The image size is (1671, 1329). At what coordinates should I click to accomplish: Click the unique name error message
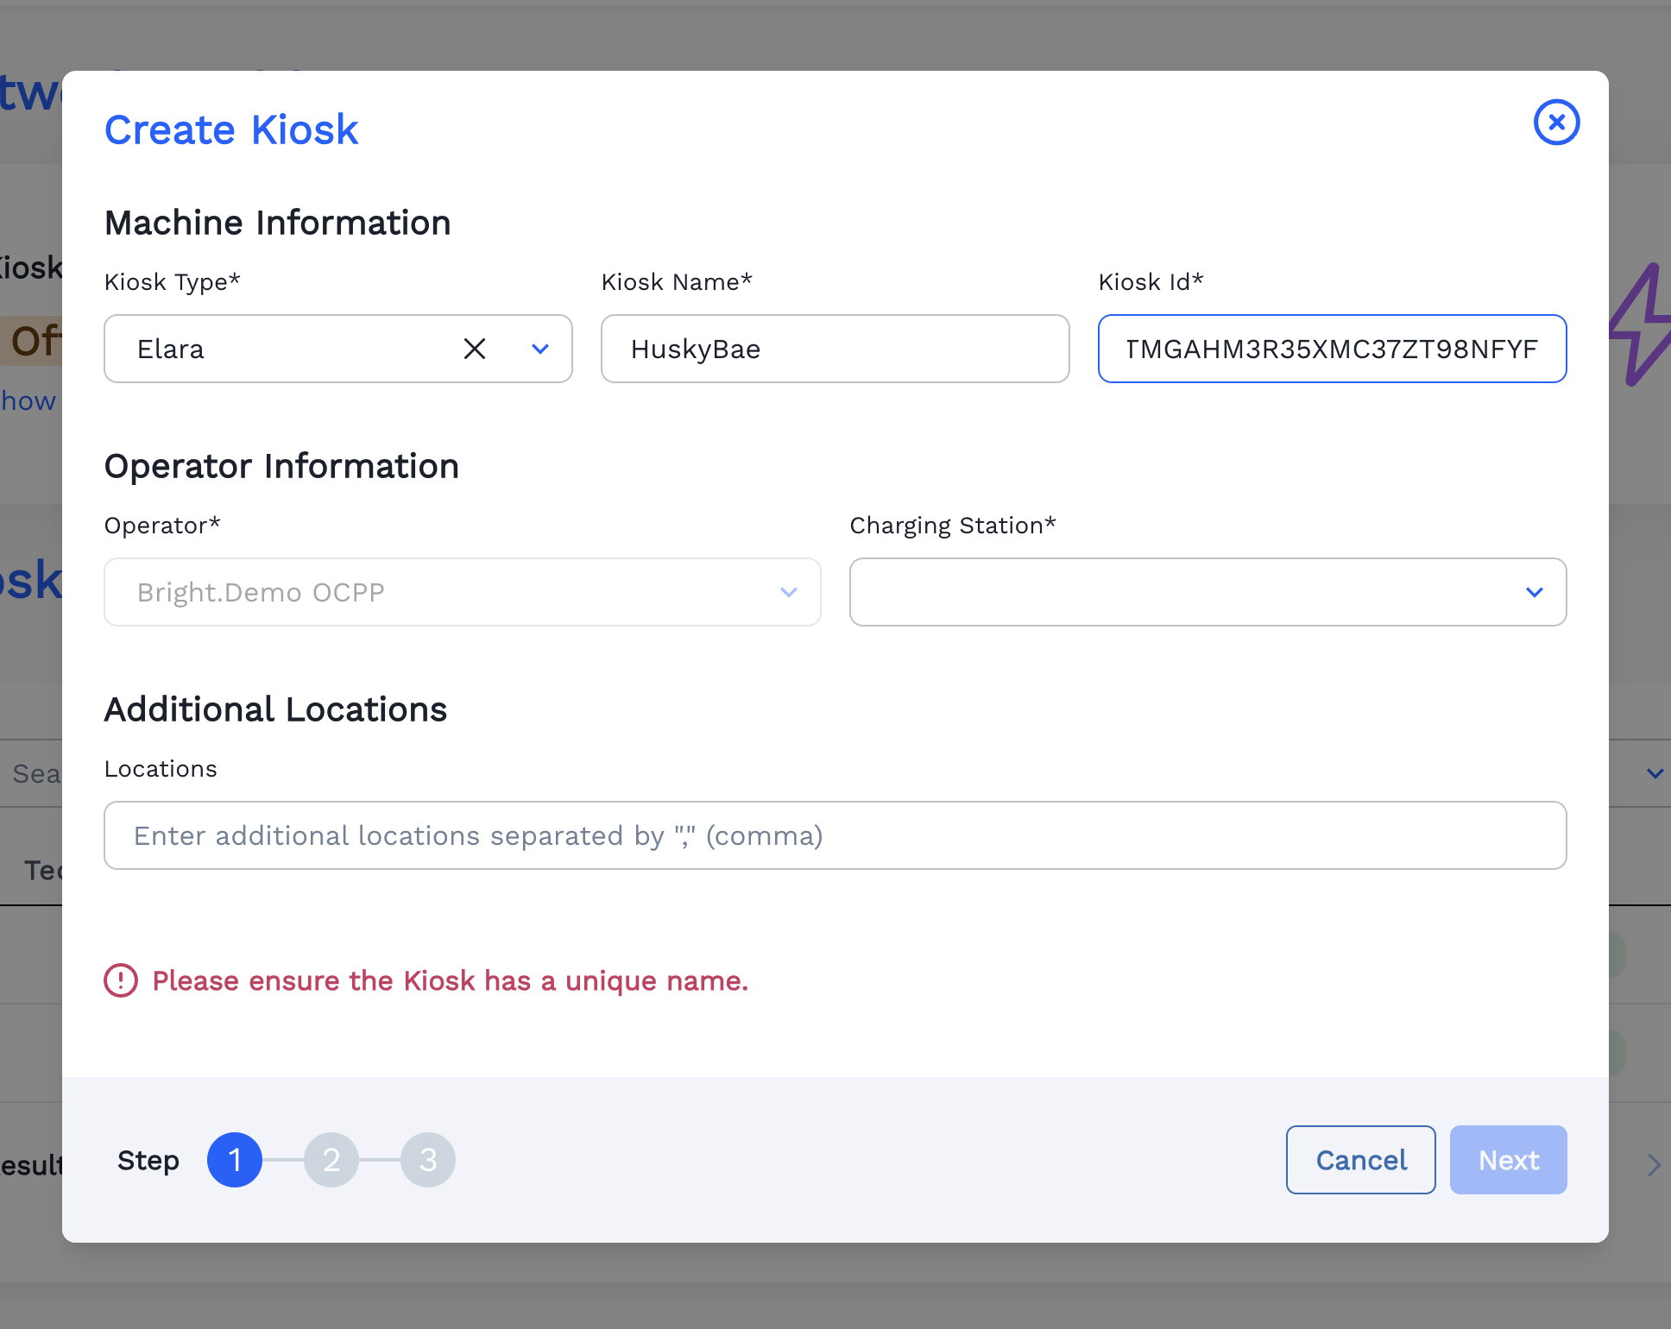[450, 980]
